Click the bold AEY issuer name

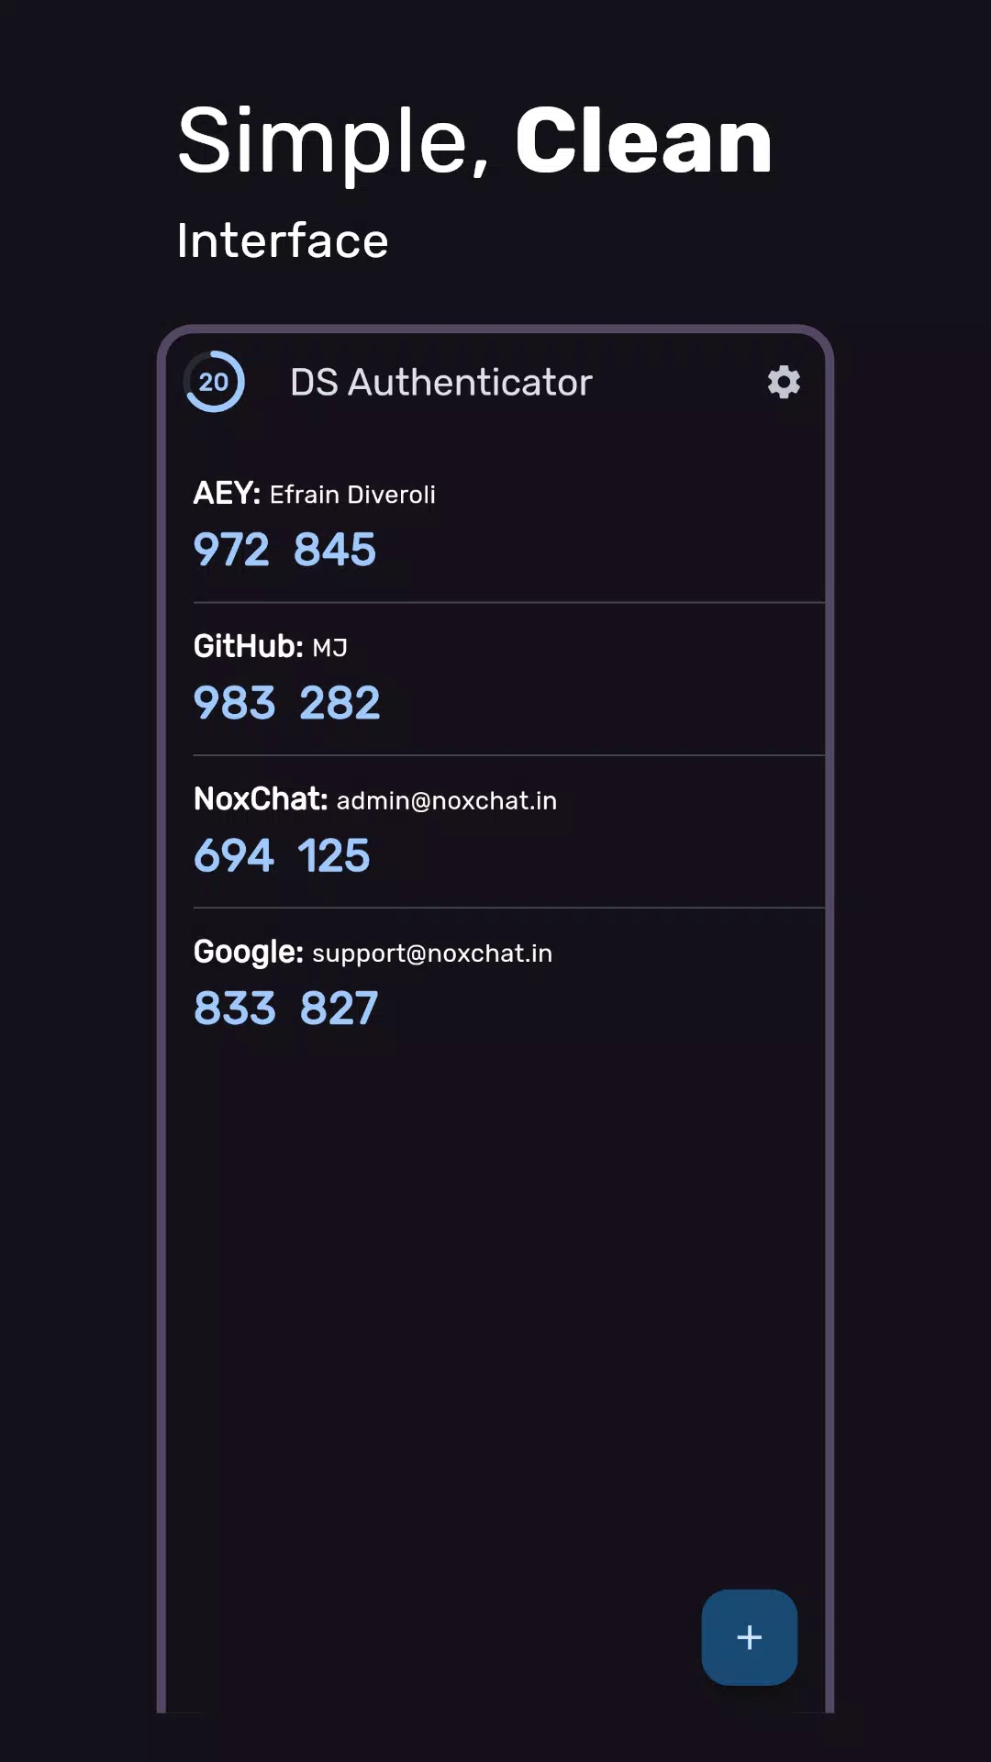[228, 494]
